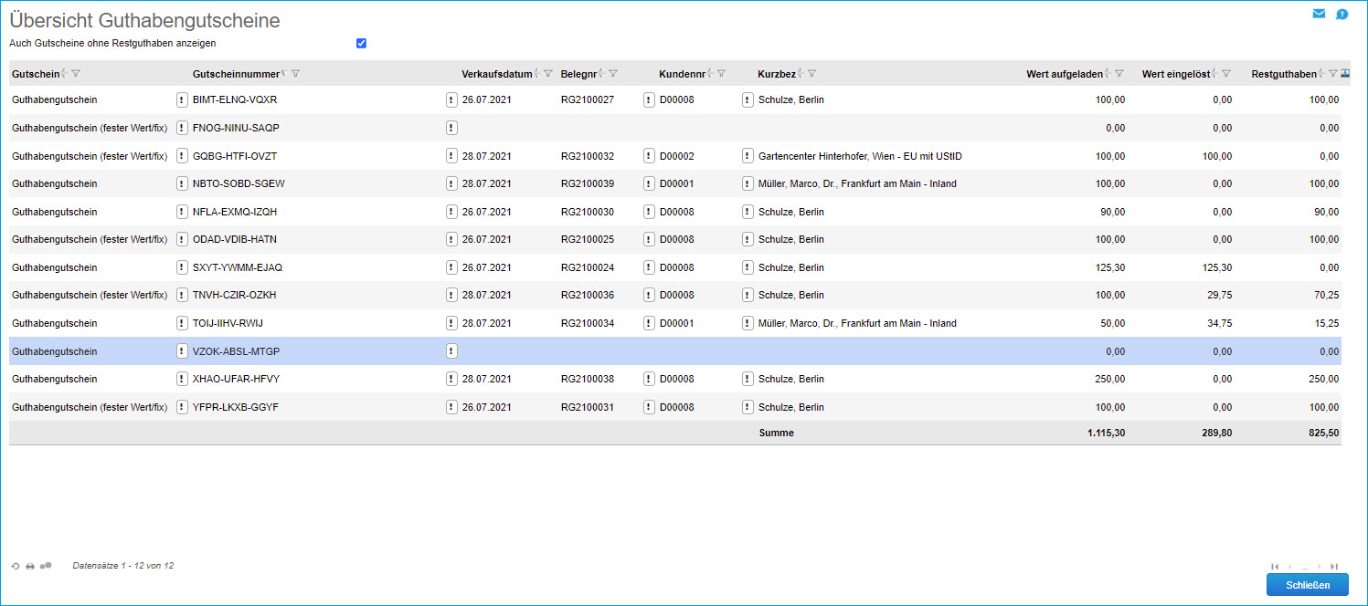This screenshot has height=606, width=1368.
Task: Open filter for Kurzbez column
Action: click(811, 74)
